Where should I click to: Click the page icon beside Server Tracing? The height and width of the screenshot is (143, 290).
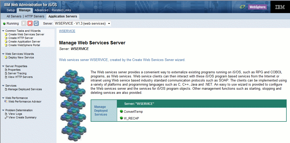[x=6, y=74]
